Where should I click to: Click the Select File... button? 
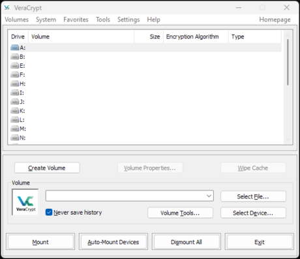point(253,196)
